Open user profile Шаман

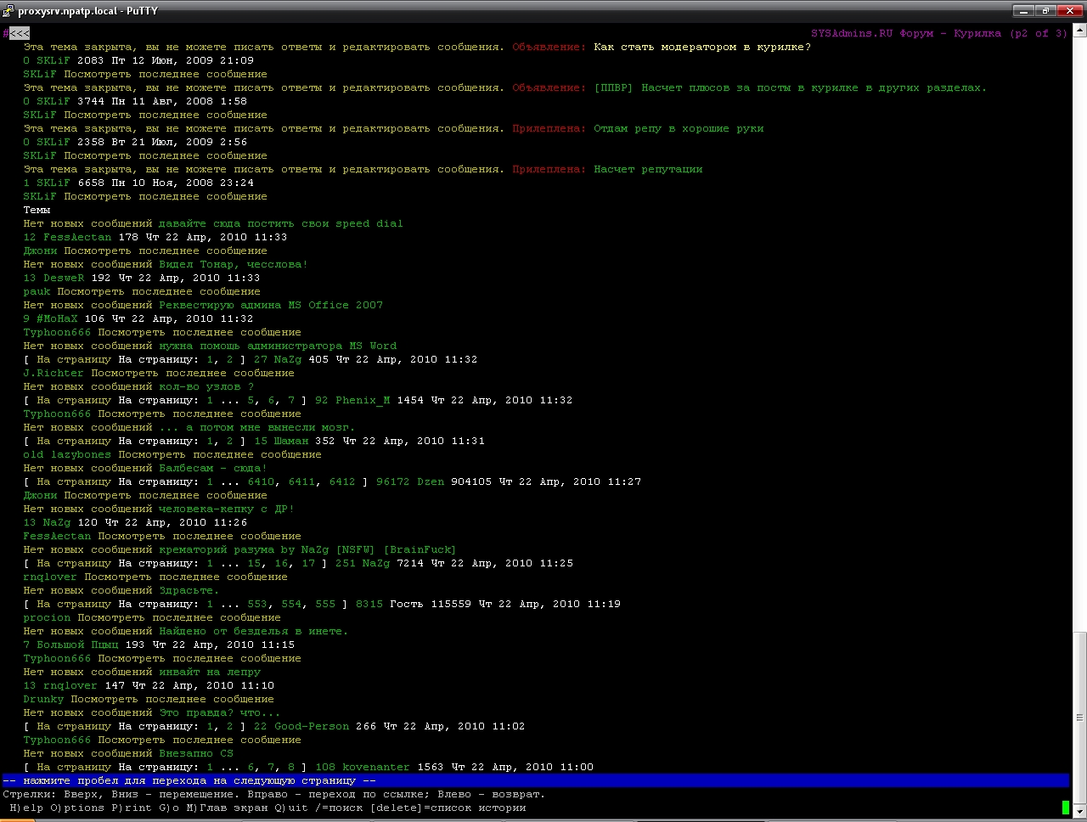(x=291, y=441)
